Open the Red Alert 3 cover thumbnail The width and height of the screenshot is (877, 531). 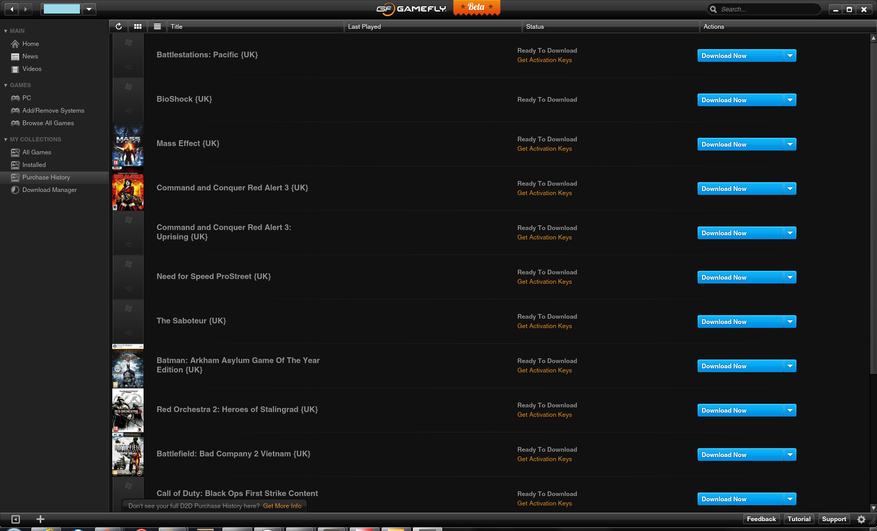coord(128,188)
